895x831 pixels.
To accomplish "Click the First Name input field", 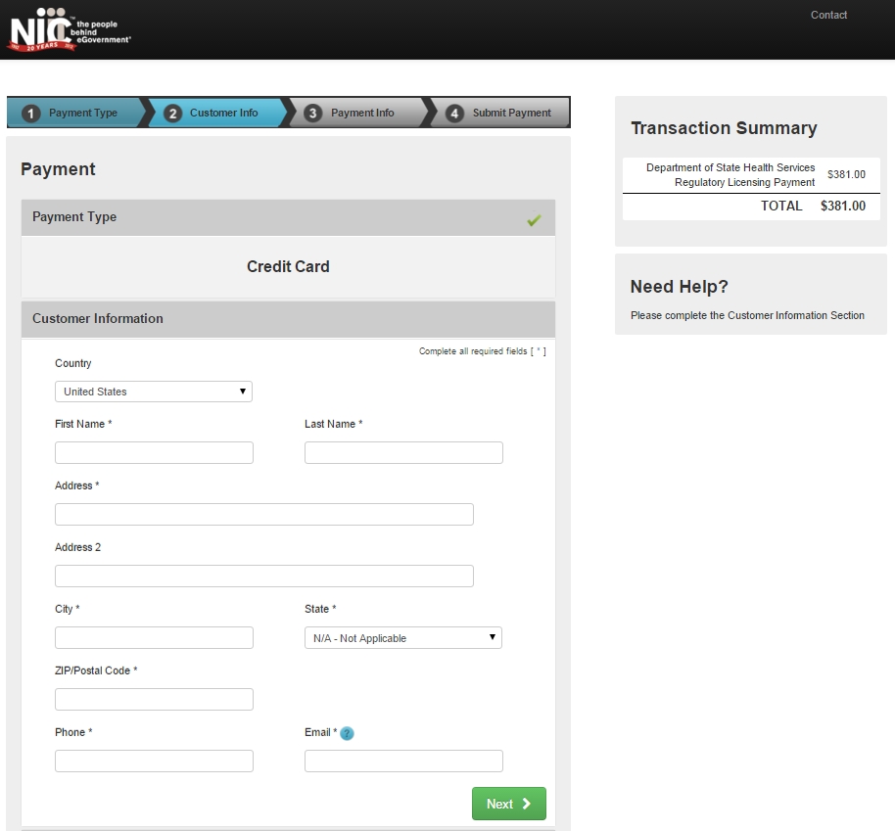I will 154,452.
